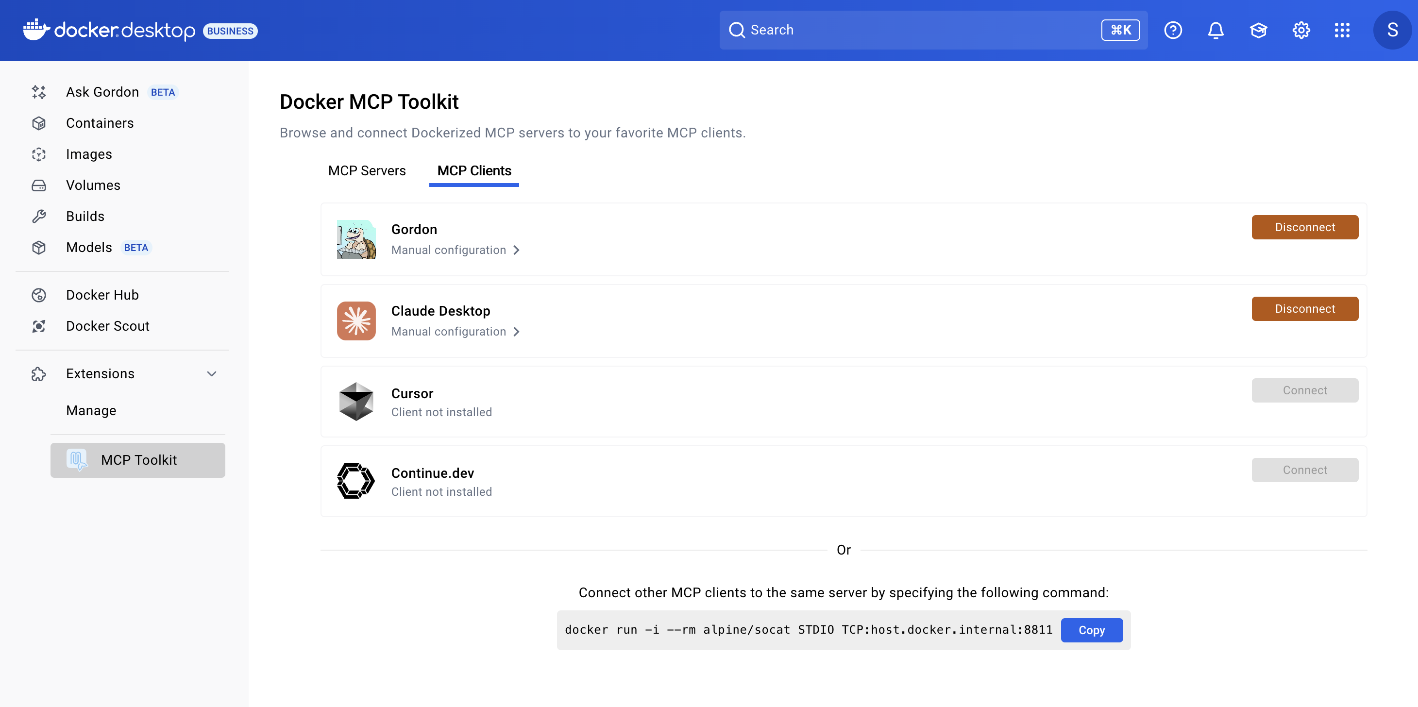Click the Claude Desktop logo icon
1418x707 pixels.
tap(356, 320)
